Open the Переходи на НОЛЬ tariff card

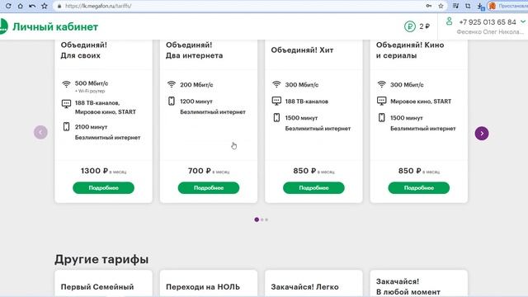tap(209, 284)
